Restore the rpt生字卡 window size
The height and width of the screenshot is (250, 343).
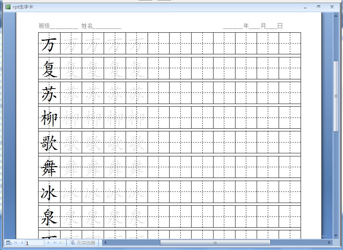318,7
